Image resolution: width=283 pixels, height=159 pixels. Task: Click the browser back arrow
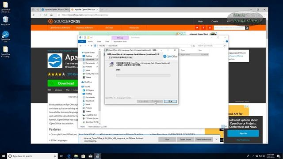pyautogui.click(x=34, y=15)
